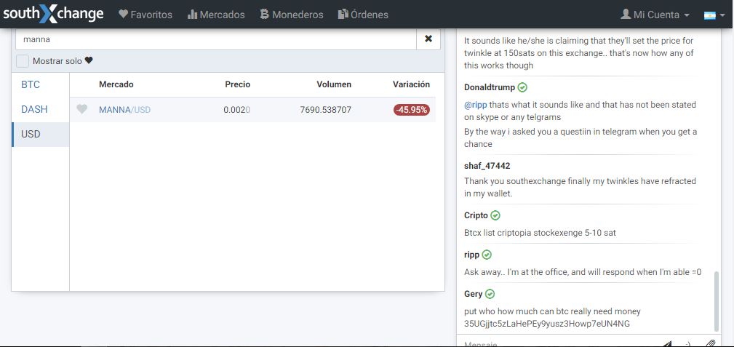Screen dimensions: 734x347
Task: Click the verified badge next to ripp
Action: click(x=487, y=255)
